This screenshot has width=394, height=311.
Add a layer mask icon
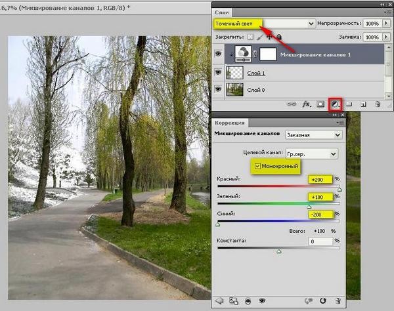(320, 104)
